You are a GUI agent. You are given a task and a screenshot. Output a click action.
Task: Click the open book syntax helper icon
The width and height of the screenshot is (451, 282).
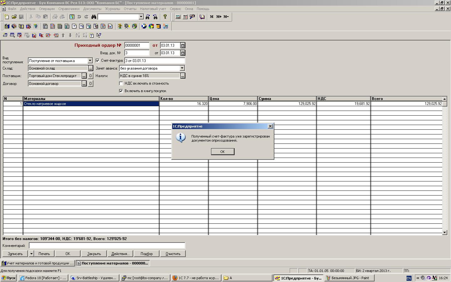tap(202, 17)
